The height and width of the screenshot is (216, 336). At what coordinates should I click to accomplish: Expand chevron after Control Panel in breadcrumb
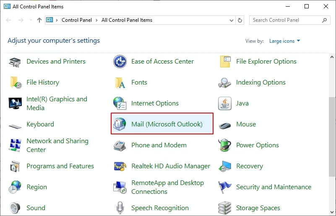coord(97,20)
